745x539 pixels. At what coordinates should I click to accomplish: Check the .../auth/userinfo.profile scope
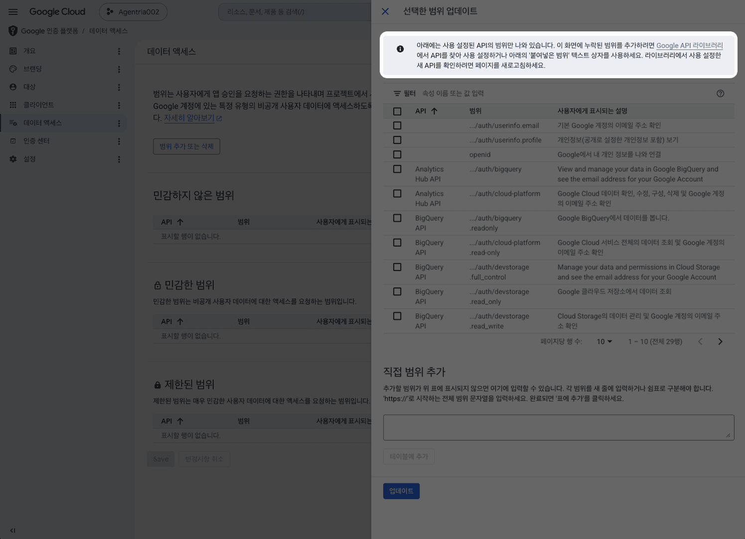click(x=397, y=140)
